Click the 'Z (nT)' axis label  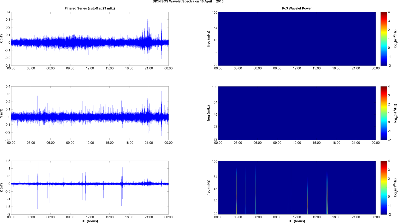(x=2, y=187)
